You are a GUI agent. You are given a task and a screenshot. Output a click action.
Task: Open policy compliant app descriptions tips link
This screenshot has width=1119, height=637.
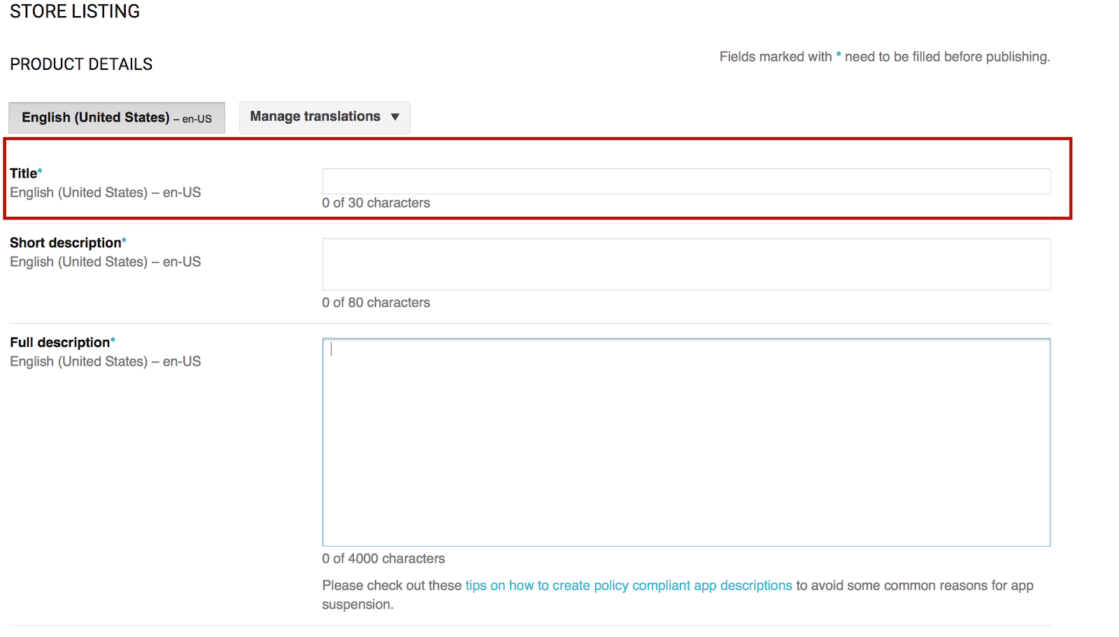(x=629, y=585)
